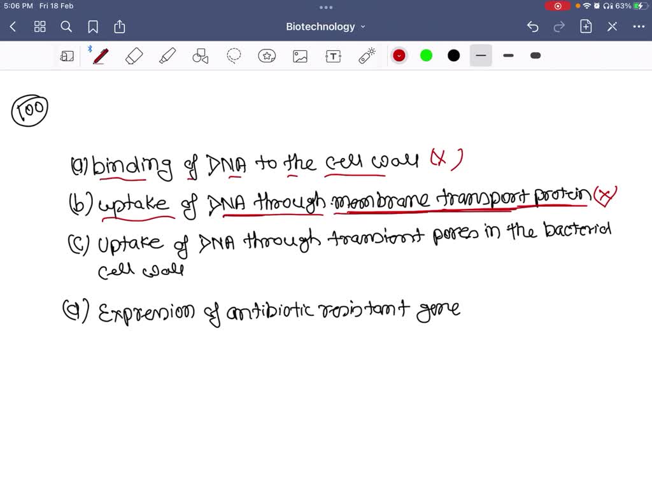The height and width of the screenshot is (489, 652).
Task: Open the page thumbnails grid view
Action: tap(39, 27)
